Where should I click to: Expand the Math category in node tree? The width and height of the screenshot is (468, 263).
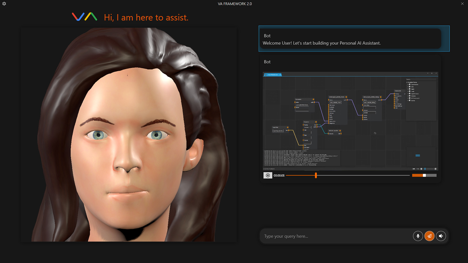point(408,89)
